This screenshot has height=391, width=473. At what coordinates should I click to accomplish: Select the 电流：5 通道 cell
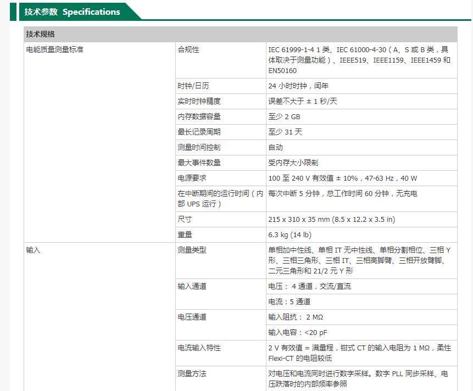289,302
